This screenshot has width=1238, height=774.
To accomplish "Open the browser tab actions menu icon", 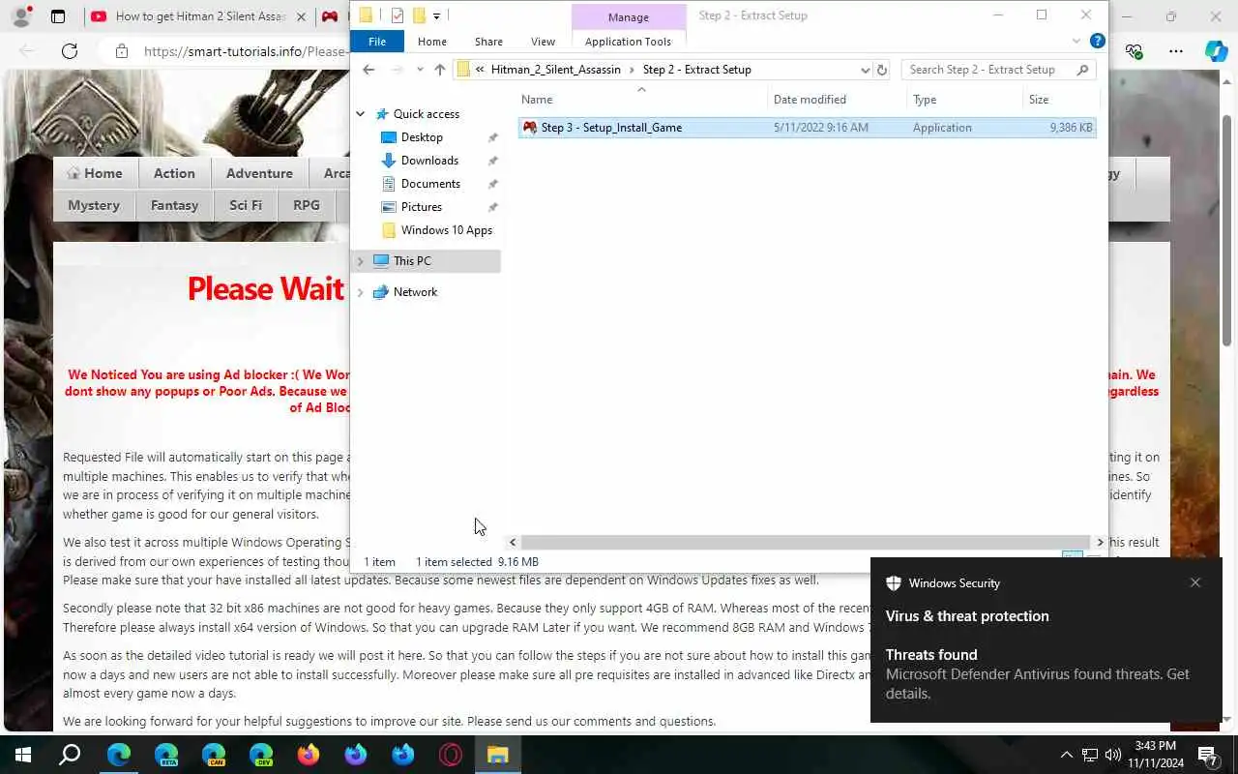I will pos(58,16).
